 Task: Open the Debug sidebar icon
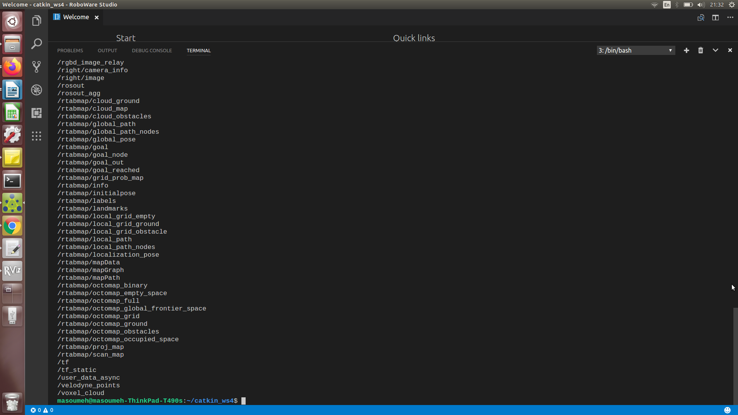tap(37, 90)
